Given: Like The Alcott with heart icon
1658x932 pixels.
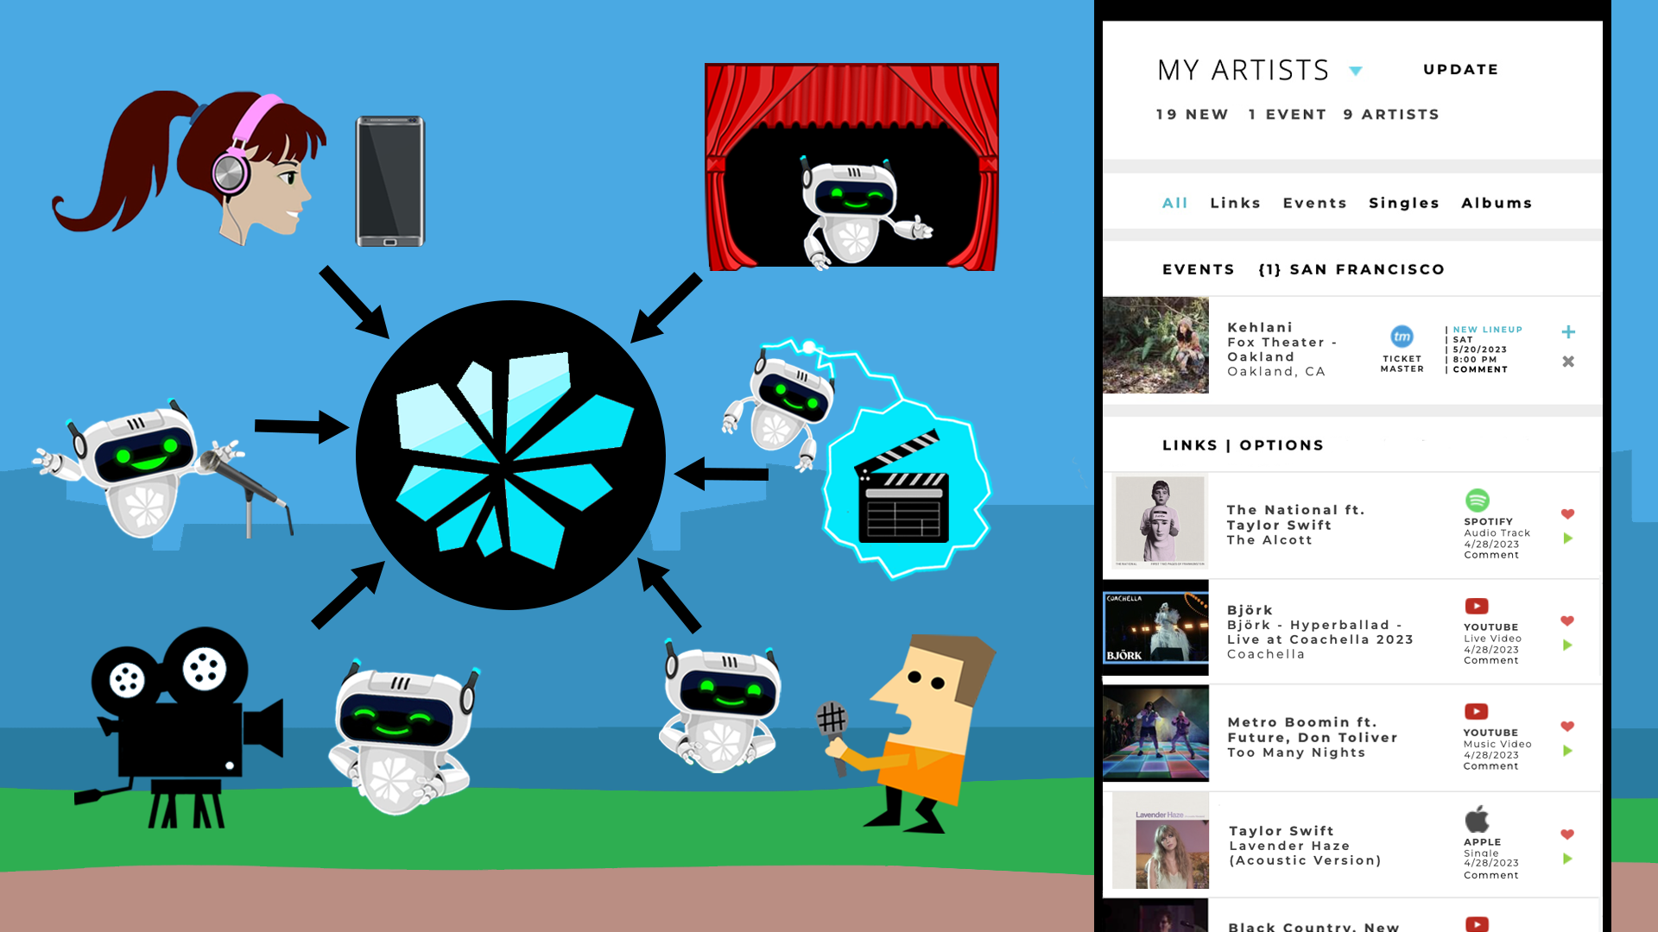Looking at the screenshot, I should [1567, 514].
